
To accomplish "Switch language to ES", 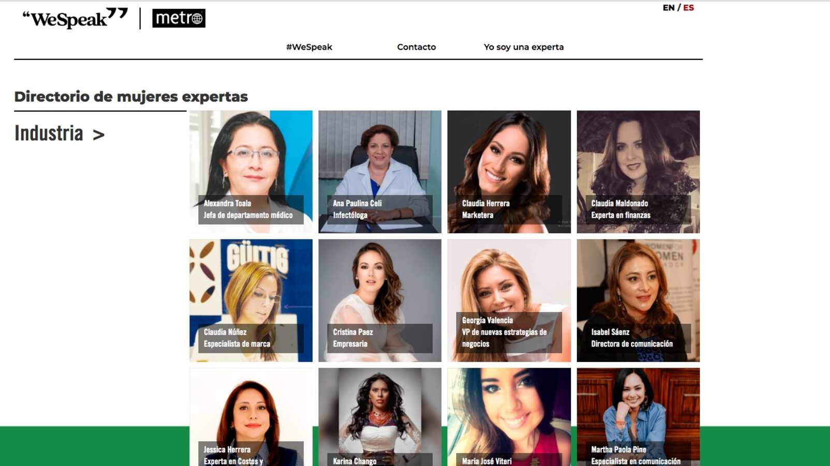I will (x=688, y=8).
